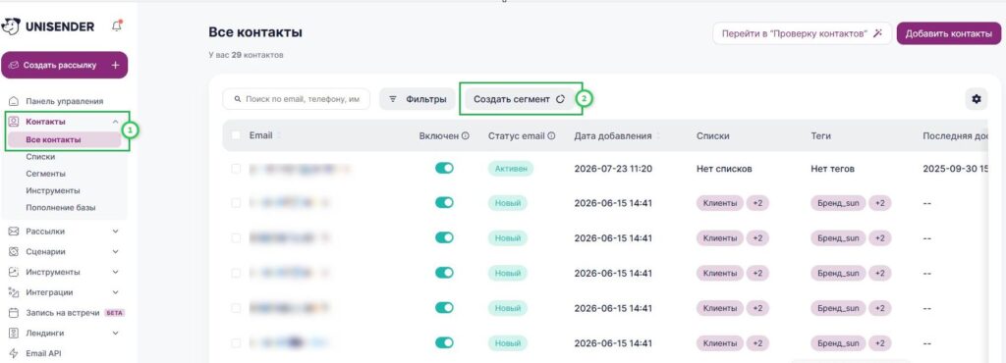Viewport: 1006px width, 363px height.
Task: Expand the Интеграции section
Action: coord(116,292)
